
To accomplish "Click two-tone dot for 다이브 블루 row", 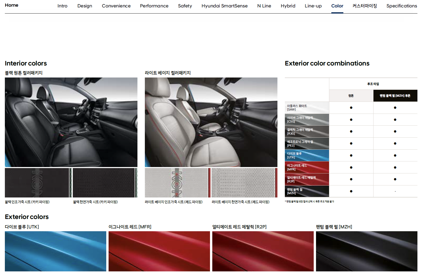I will [395, 156].
